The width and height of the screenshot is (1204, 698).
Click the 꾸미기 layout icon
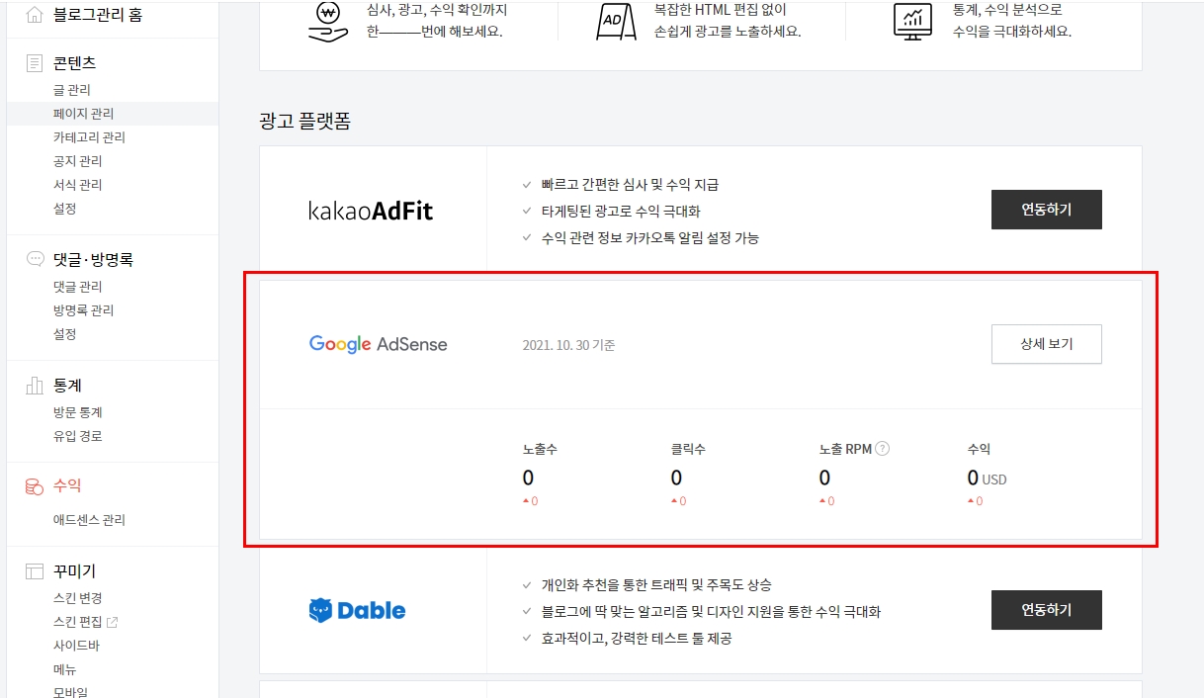tap(35, 570)
